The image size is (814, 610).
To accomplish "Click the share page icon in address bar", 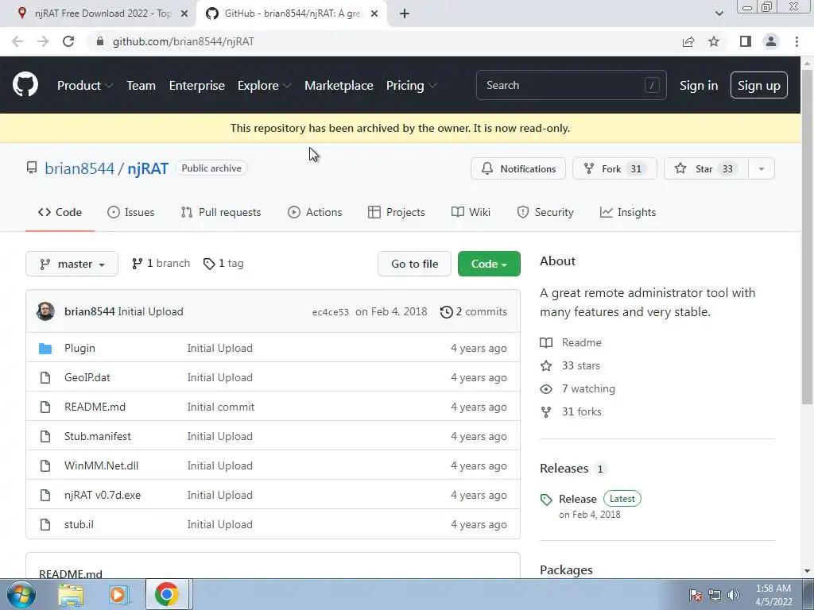I will click(x=688, y=41).
